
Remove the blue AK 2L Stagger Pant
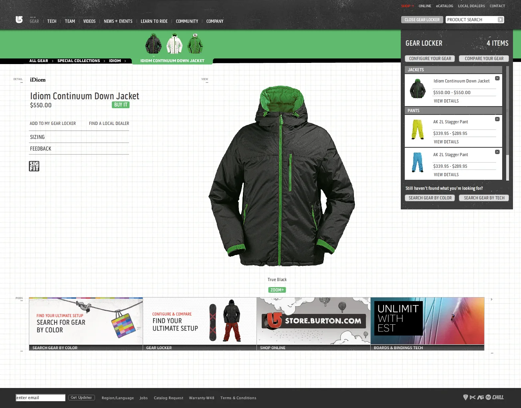tap(497, 152)
